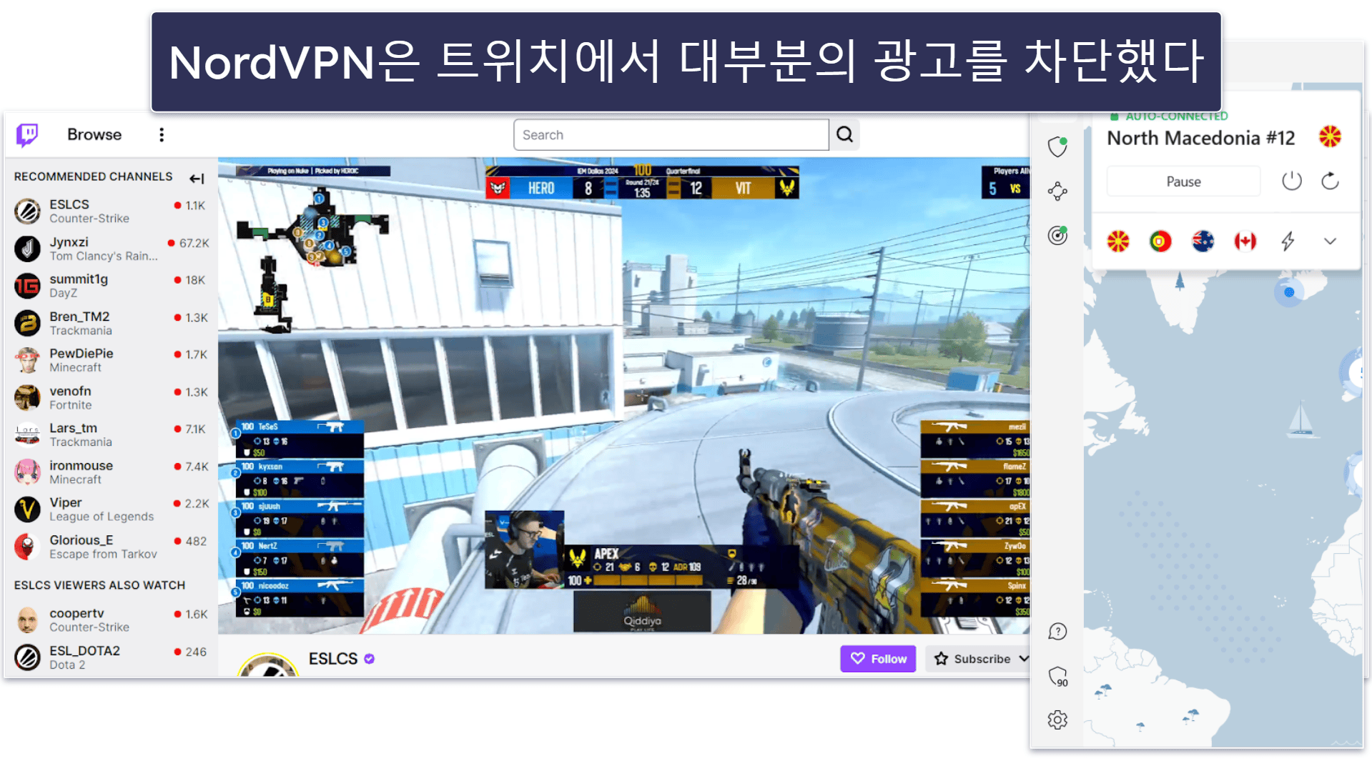Viewport: 1372px width, 771px height.
Task: Open coopertv channel avatar
Action: click(x=27, y=620)
